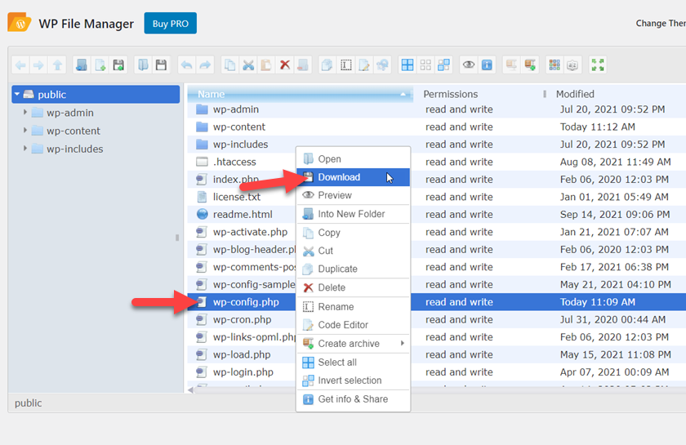The image size is (686, 445).
Task: Select the wp-login.php file row
Action: point(437,372)
